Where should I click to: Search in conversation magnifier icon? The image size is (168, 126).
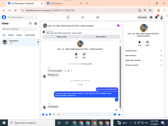pos(148,42)
